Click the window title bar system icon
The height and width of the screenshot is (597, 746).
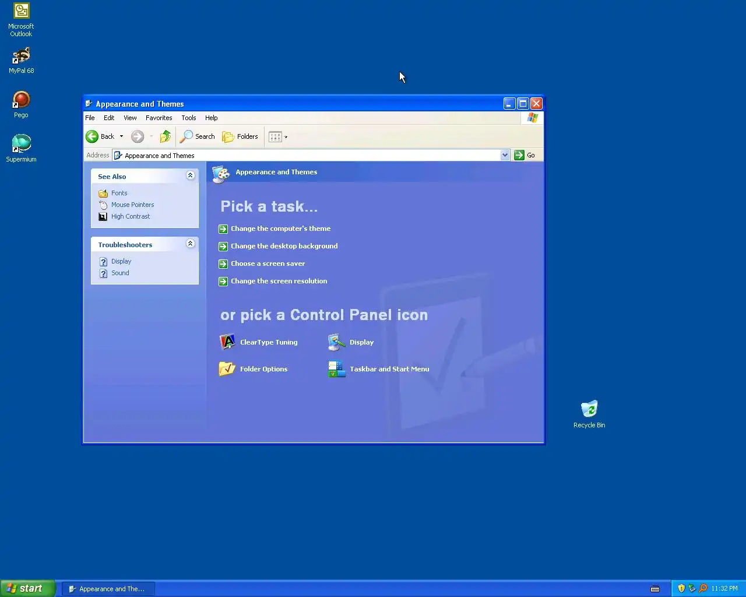coord(89,104)
